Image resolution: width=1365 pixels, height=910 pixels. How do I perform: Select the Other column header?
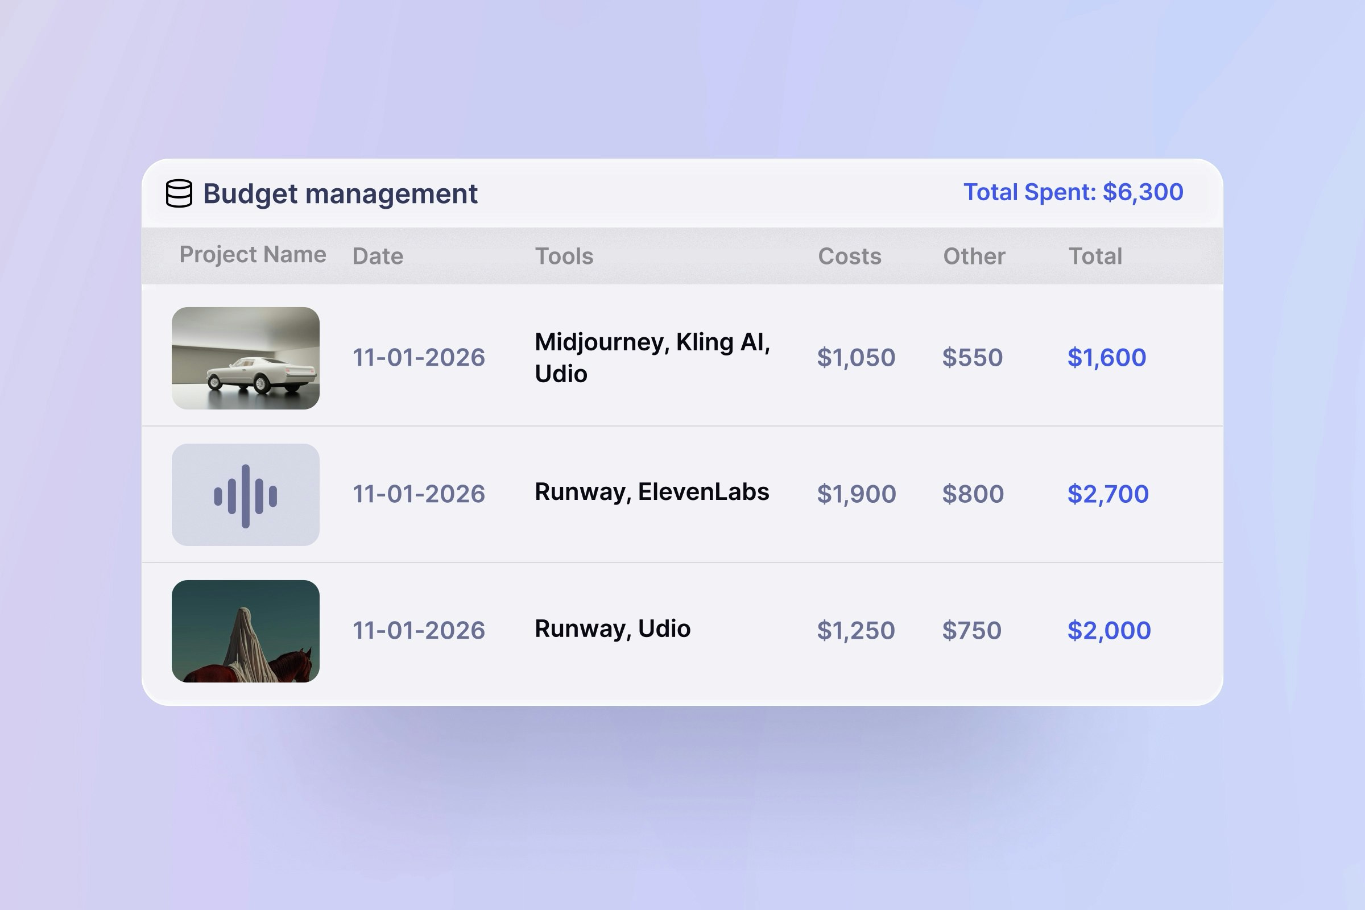tap(974, 256)
